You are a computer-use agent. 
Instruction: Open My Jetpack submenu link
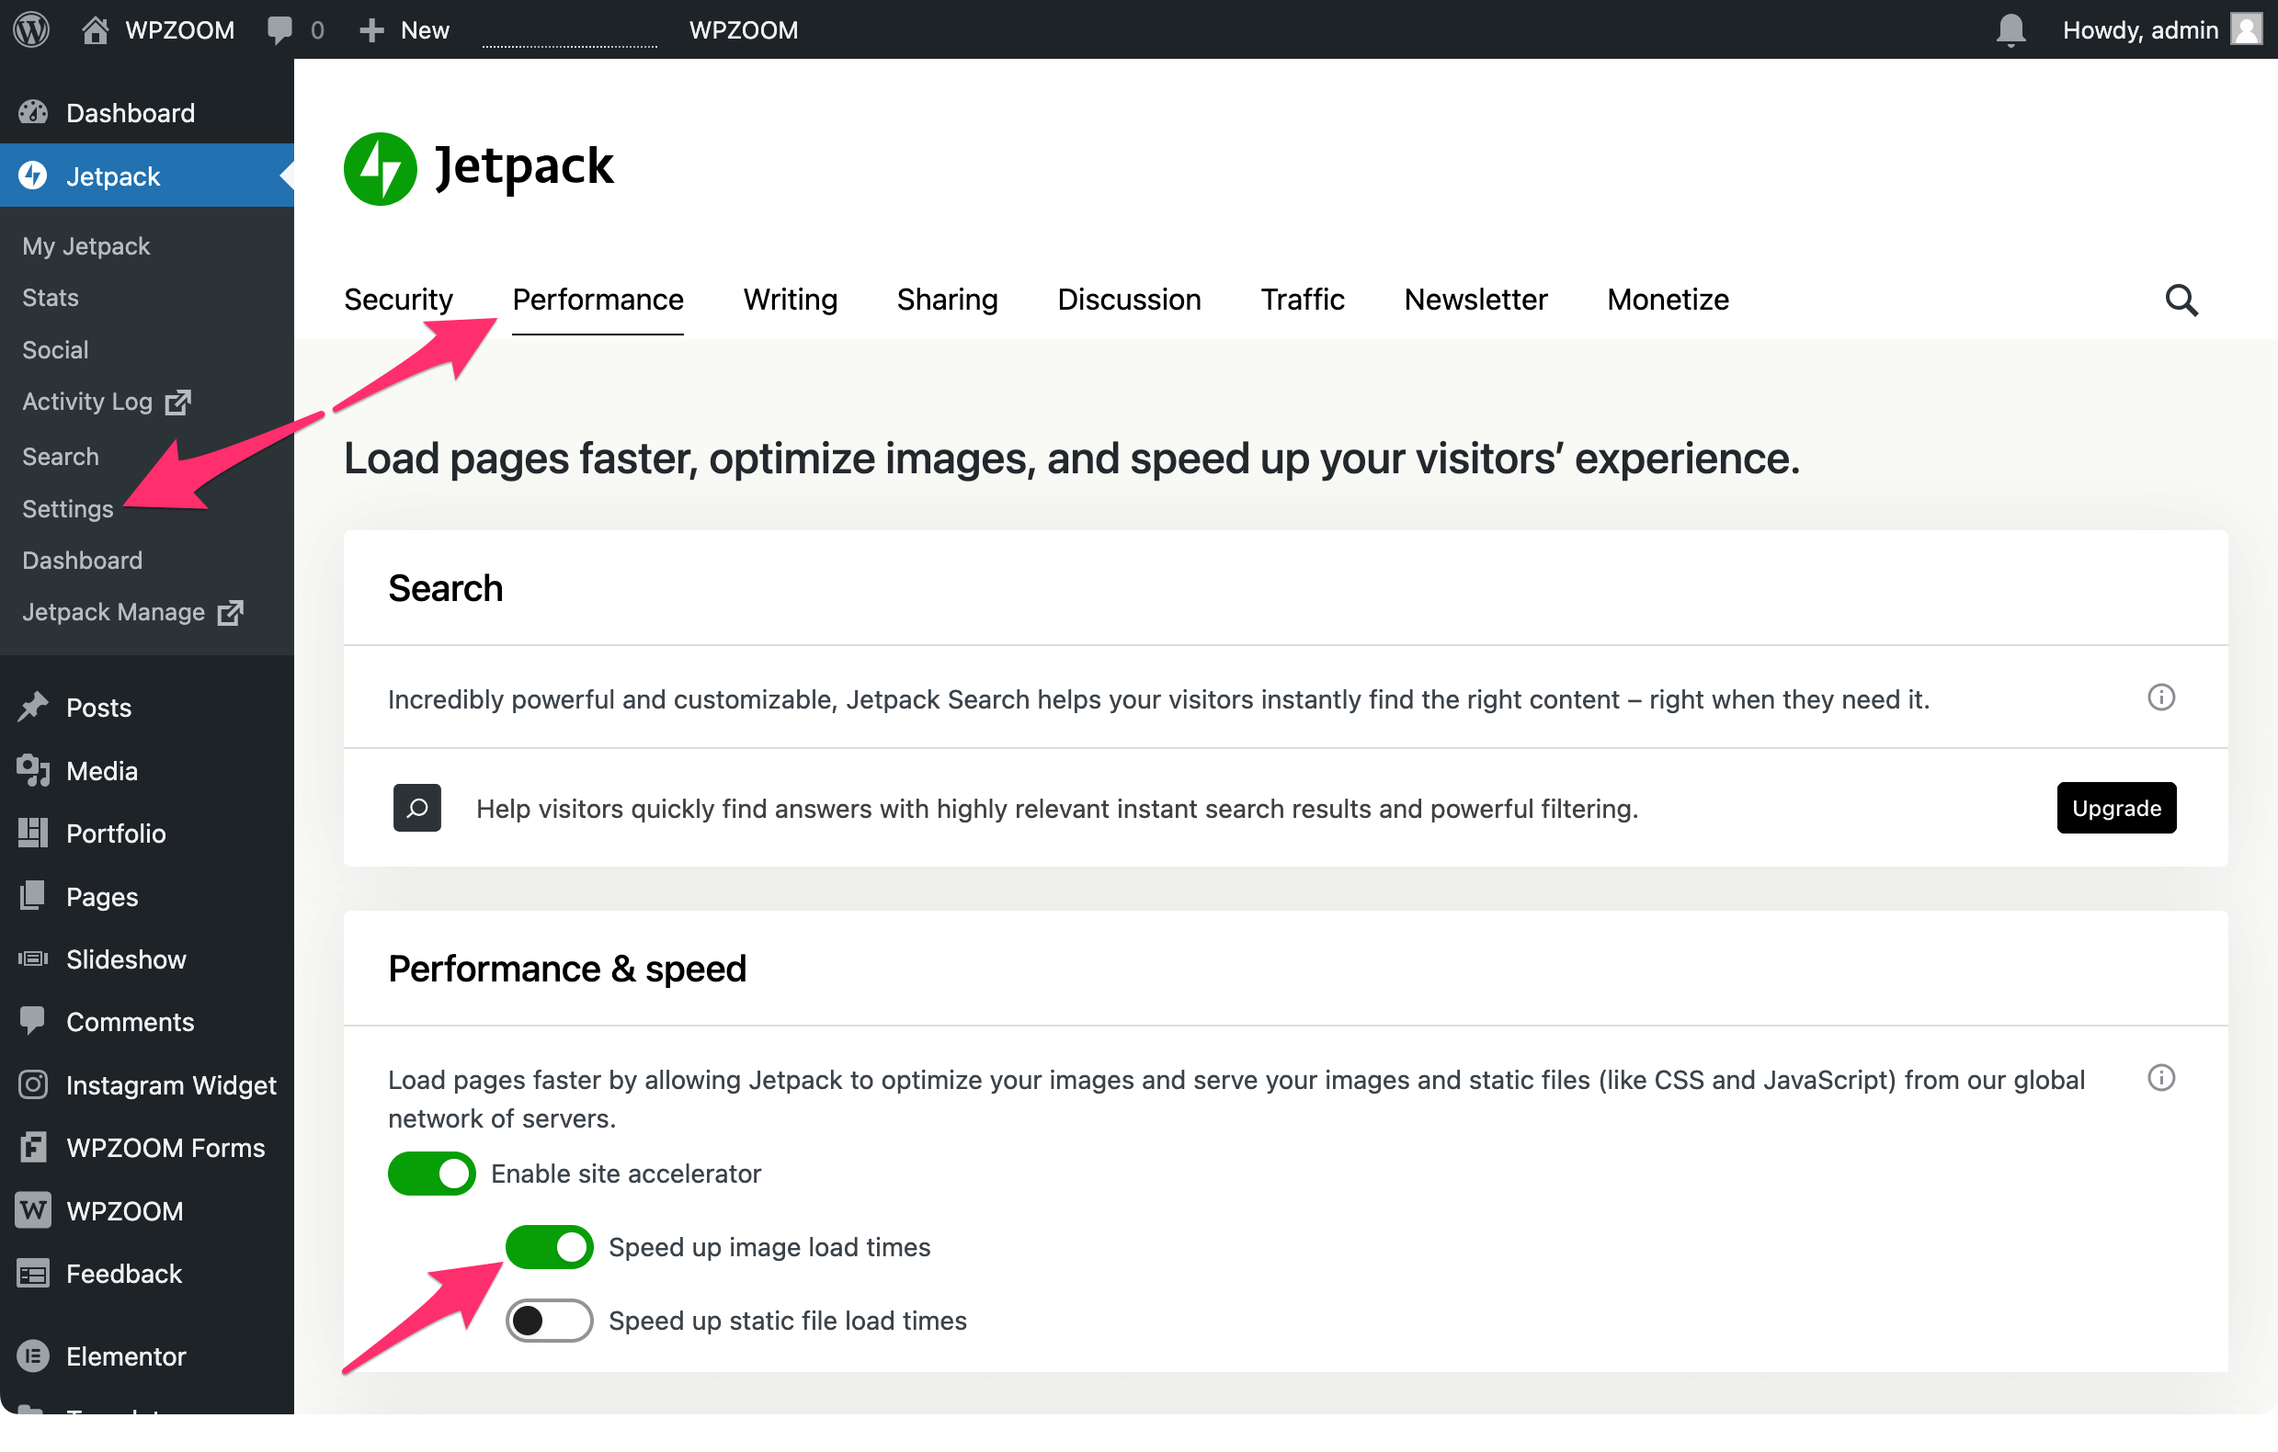click(x=86, y=246)
